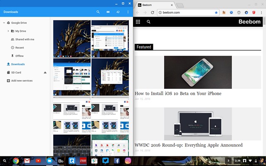The width and height of the screenshot is (266, 166).
Task: Open thumbnail showing the Files app window
Action: click(x=72, y=77)
